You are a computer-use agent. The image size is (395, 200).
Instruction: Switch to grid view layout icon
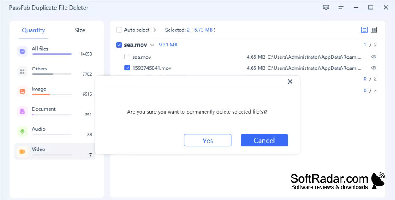click(x=374, y=30)
